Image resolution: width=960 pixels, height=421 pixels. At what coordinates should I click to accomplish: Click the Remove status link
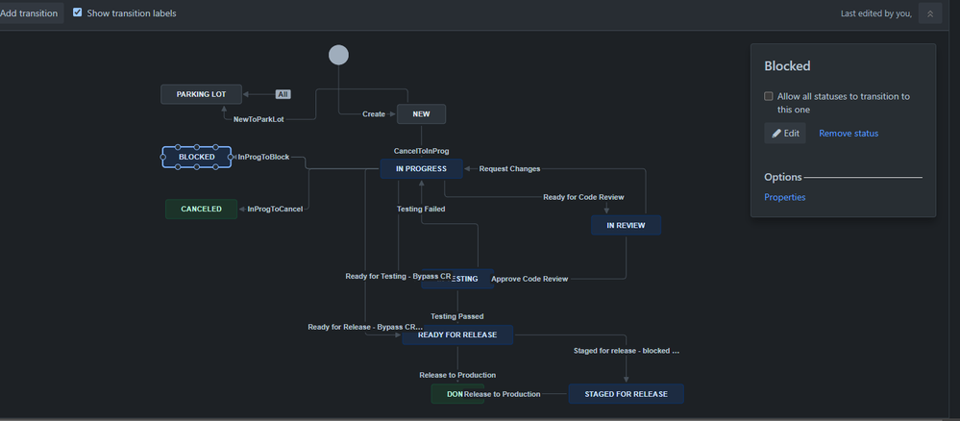[848, 134]
